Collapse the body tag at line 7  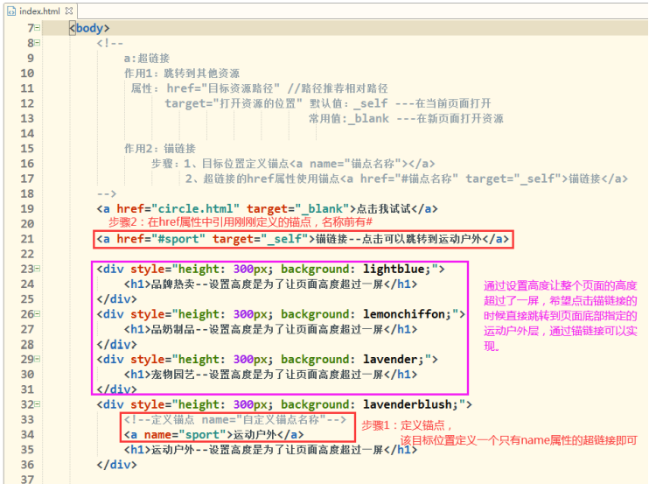(x=38, y=28)
